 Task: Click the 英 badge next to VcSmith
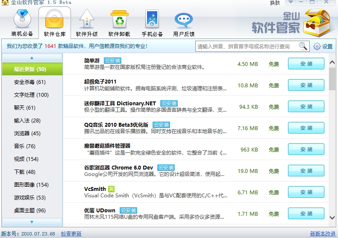[111, 189]
